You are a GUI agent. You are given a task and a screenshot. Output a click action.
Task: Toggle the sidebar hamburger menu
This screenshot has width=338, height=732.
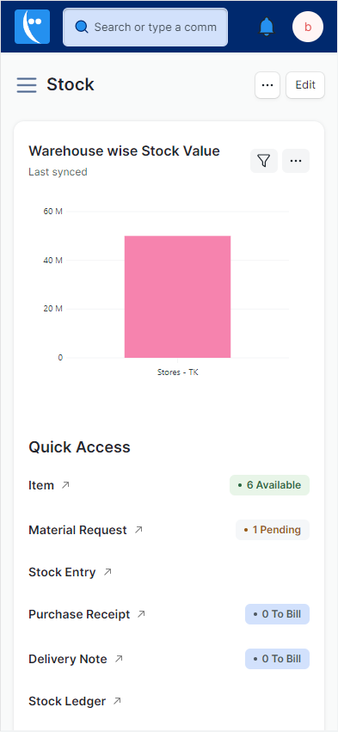coord(27,85)
